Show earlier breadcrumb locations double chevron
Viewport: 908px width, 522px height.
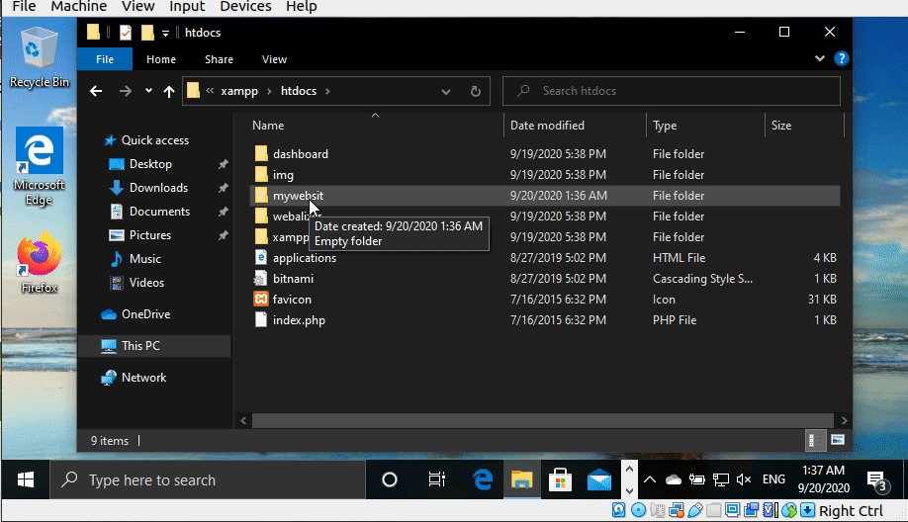pos(210,91)
